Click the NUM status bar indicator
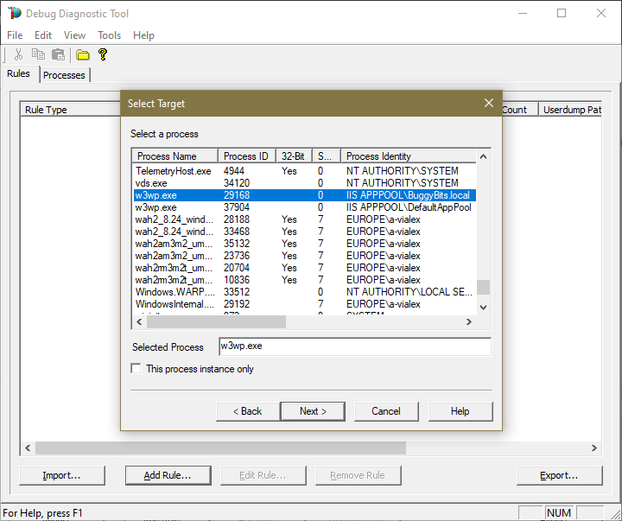622x521 pixels. click(559, 513)
